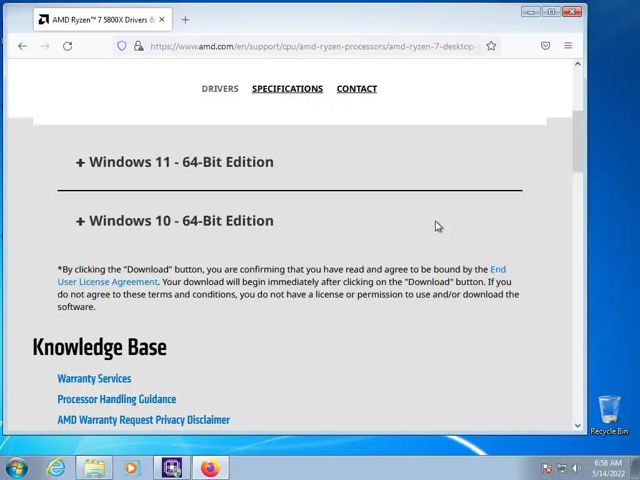This screenshot has width=640, height=480.
Task: Click the network tray icon
Action: coord(562,468)
